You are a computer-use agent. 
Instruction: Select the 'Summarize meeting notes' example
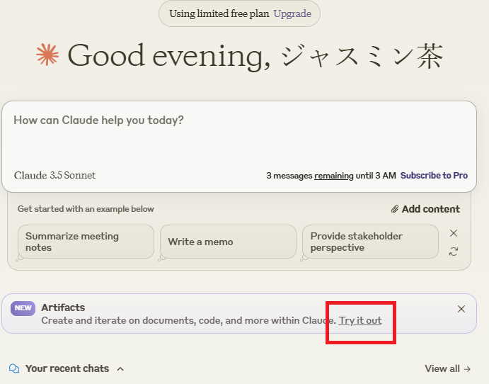click(86, 242)
